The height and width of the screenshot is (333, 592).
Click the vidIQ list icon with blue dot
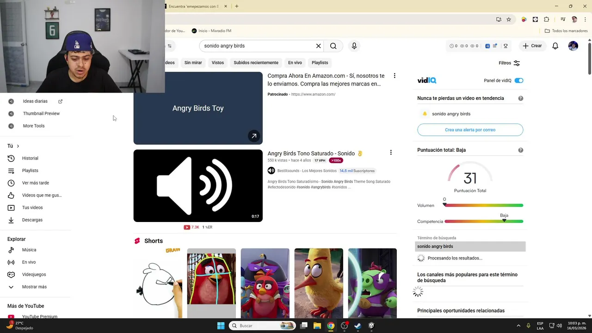click(x=495, y=46)
